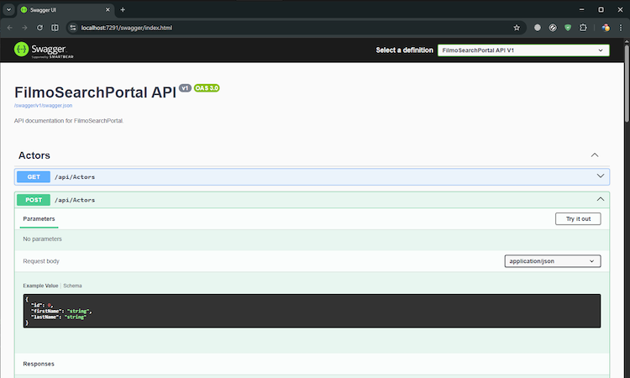The height and width of the screenshot is (378, 630).
Task: Select the Parameters tab
Action: pyautogui.click(x=39, y=219)
